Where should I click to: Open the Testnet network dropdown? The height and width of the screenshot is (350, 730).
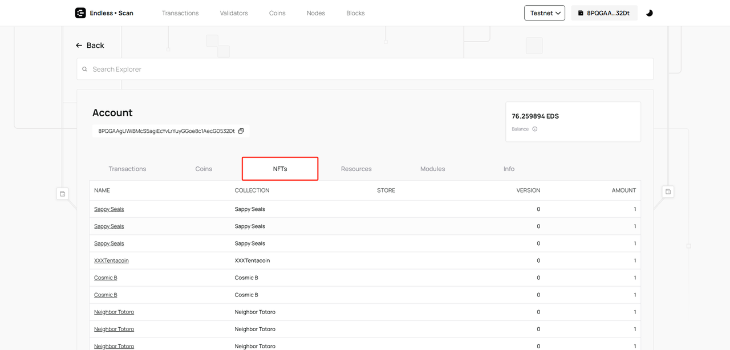pyautogui.click(x=544, y=13)
